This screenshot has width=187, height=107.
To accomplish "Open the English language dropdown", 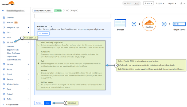I will coord(172,3).
